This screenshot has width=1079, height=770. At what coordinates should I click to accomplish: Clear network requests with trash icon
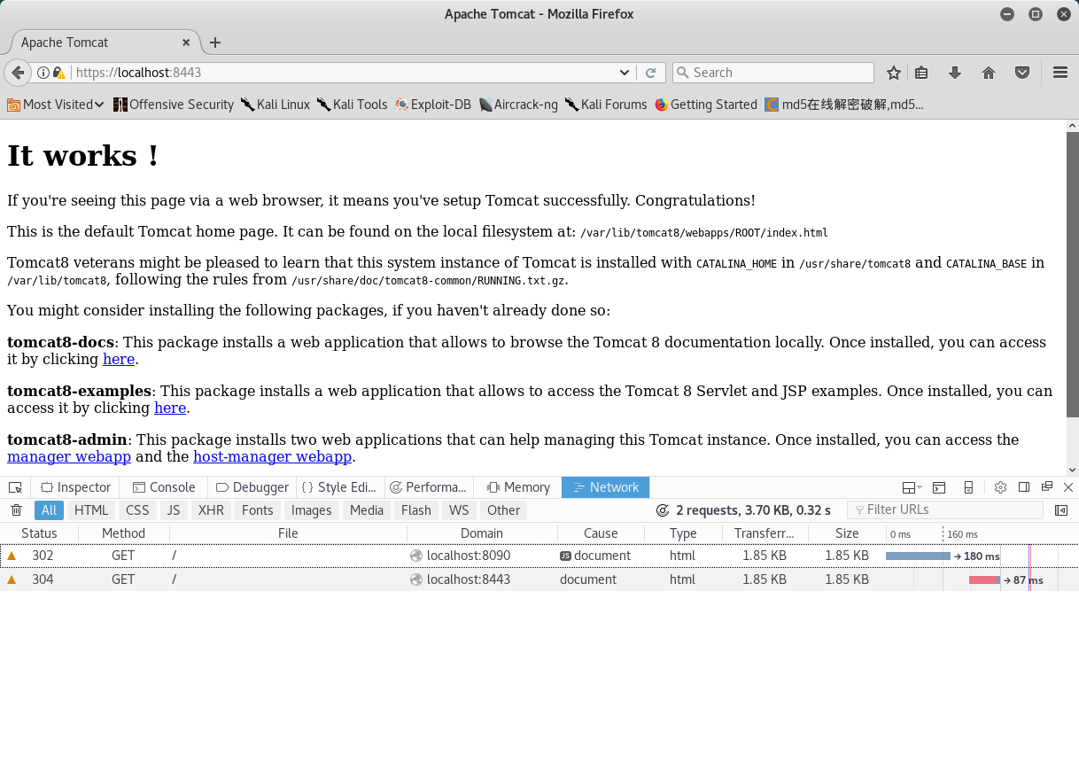click(x=16, y=510)
